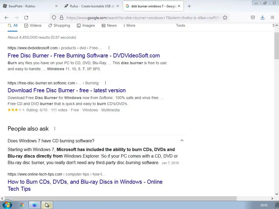The height and width of the screenshot is (209, 279).
Task: Open the shield tracking protection icon
Action: point(54,18)
